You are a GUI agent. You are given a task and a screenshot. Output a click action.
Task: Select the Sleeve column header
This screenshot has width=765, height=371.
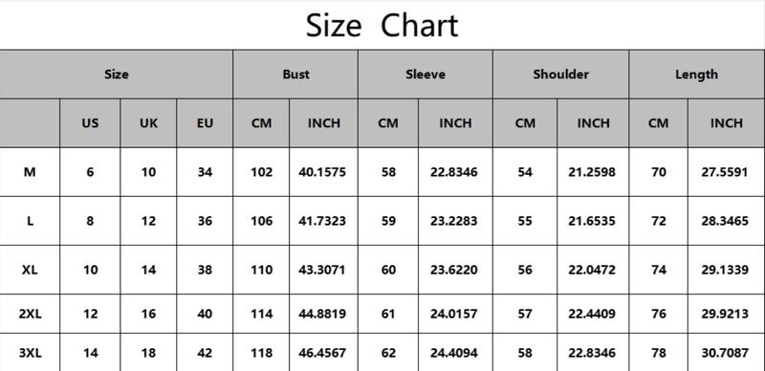tap(426, 75)
